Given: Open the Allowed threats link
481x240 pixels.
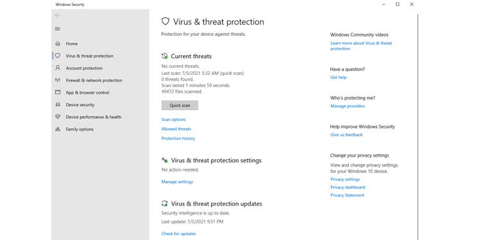Looking at the screenshot, I should tap(176, 129).
